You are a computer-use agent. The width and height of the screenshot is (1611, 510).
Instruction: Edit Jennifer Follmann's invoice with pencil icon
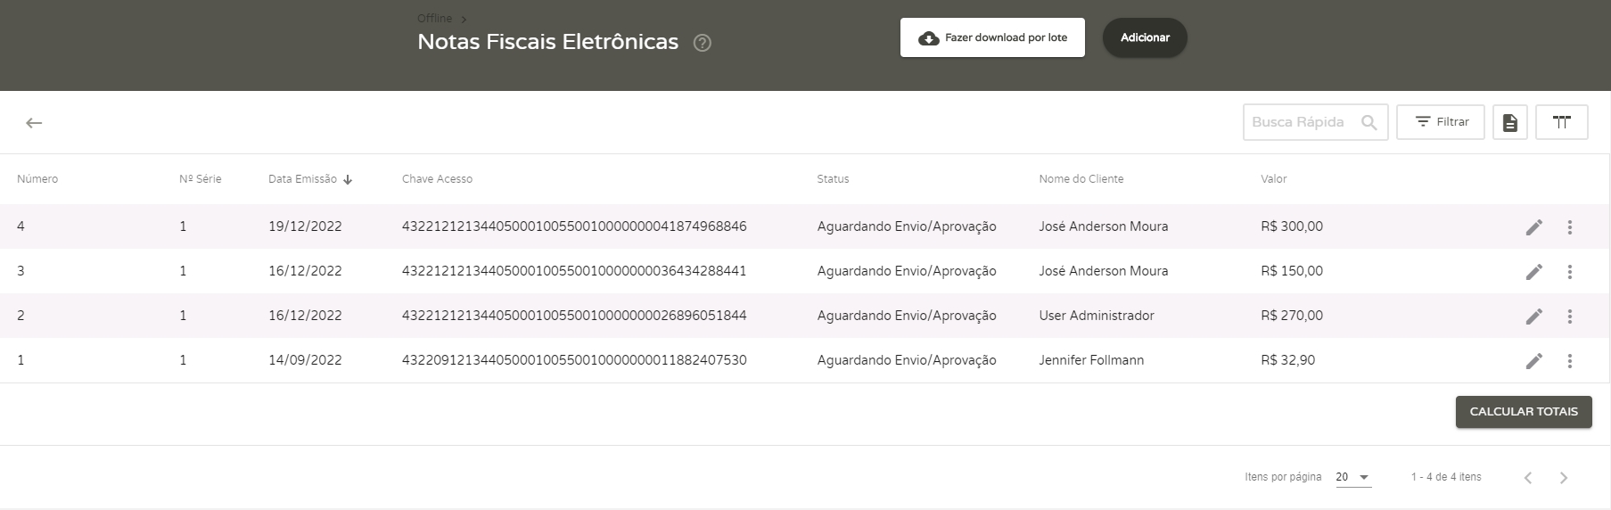coord(1533,361)
